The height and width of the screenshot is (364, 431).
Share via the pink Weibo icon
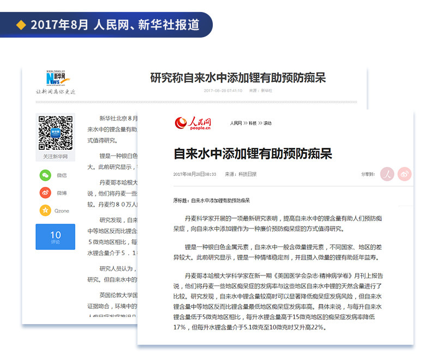click(x=404, y=174)
